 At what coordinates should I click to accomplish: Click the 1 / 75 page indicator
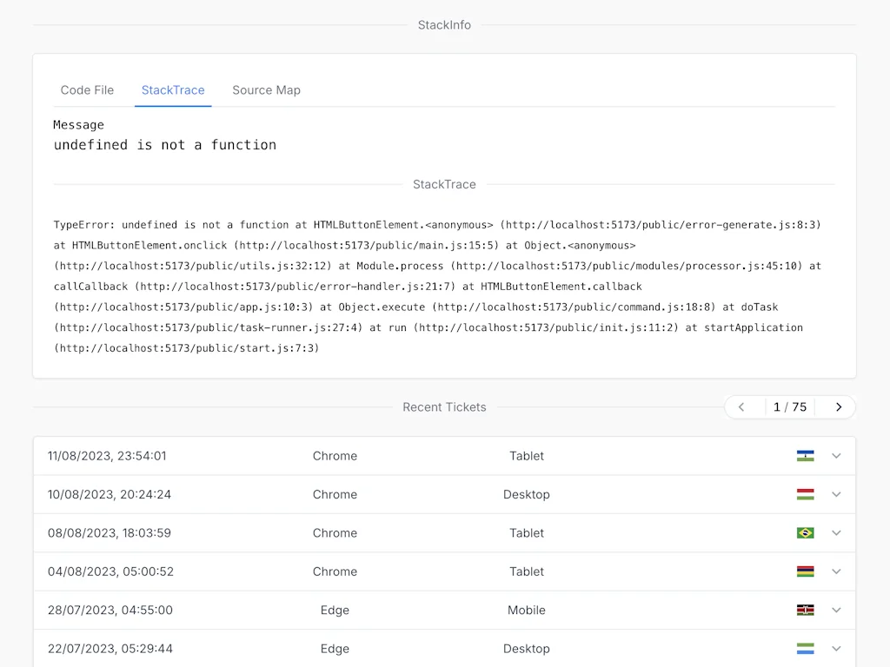pyautogui.click(x=789, y=407)
